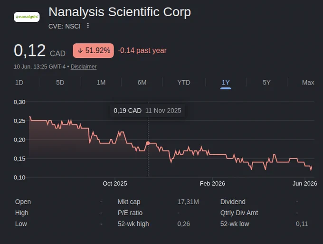Switch to YTD chart view
The image size is (323, 244).
(x=184, y=83)
